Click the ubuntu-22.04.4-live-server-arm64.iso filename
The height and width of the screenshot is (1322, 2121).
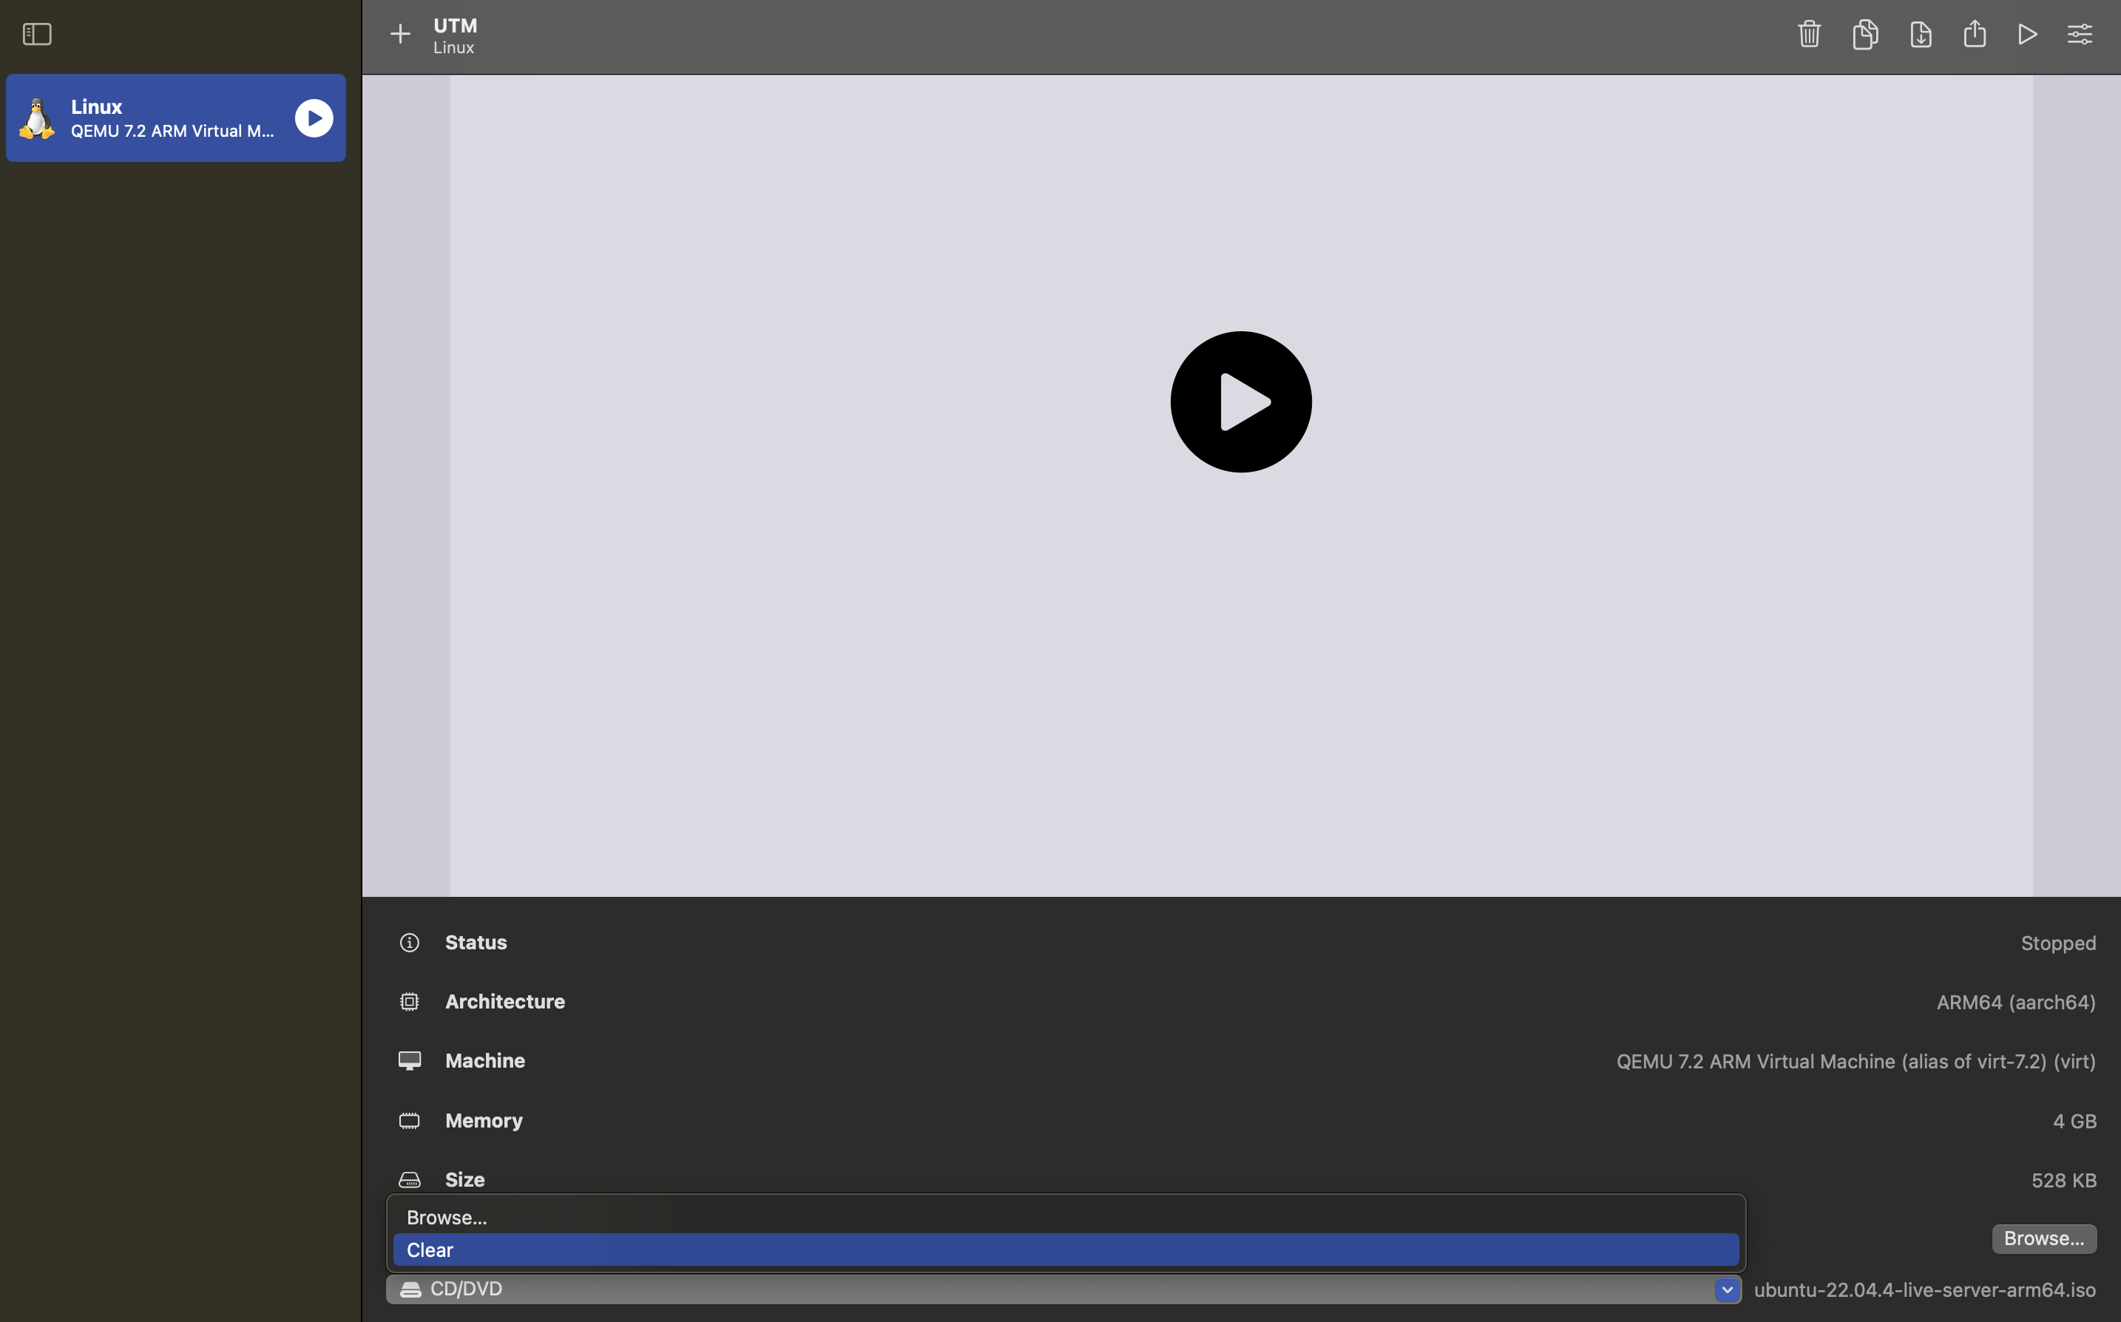coord(1924,1289)
